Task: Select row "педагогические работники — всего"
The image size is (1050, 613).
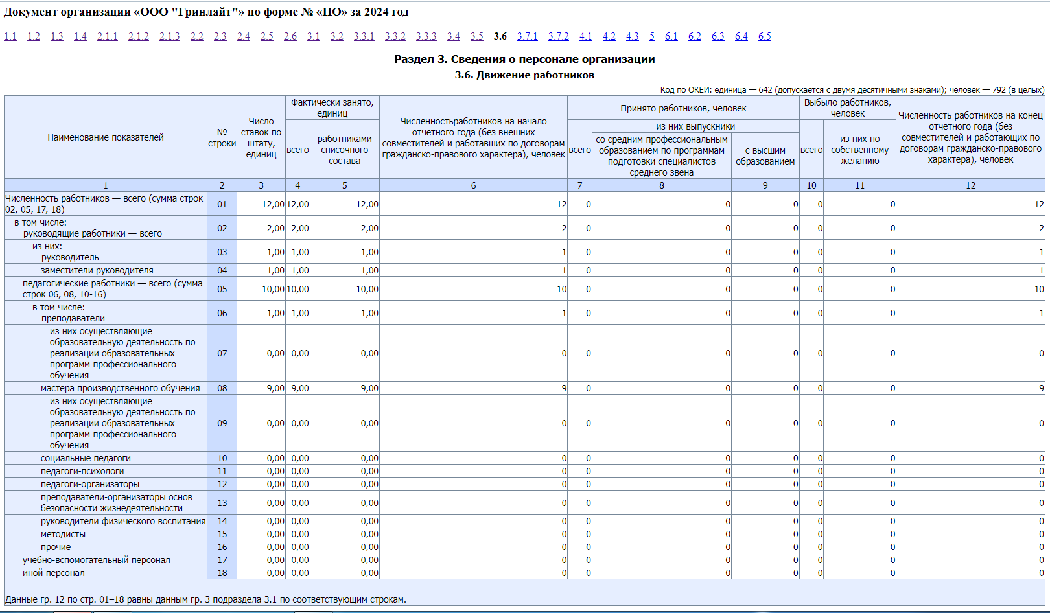Action: click(524, 289)
